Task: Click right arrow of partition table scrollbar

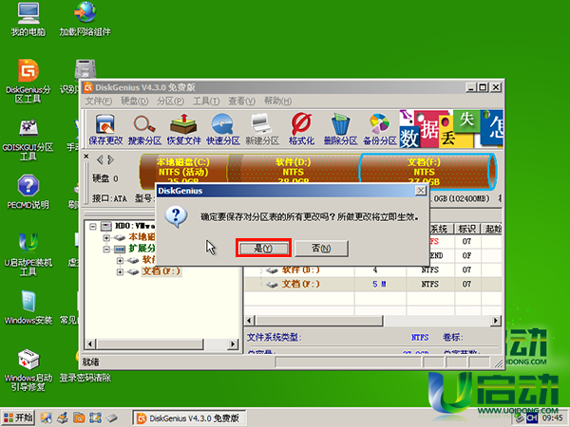Action: 496,321
